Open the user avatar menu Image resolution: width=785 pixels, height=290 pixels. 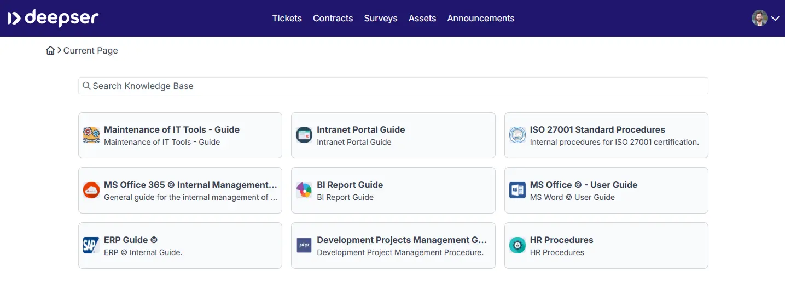click(x=759, y=18)
